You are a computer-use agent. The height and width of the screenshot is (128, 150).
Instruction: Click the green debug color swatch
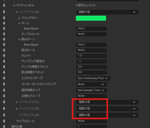click(91, 18)
